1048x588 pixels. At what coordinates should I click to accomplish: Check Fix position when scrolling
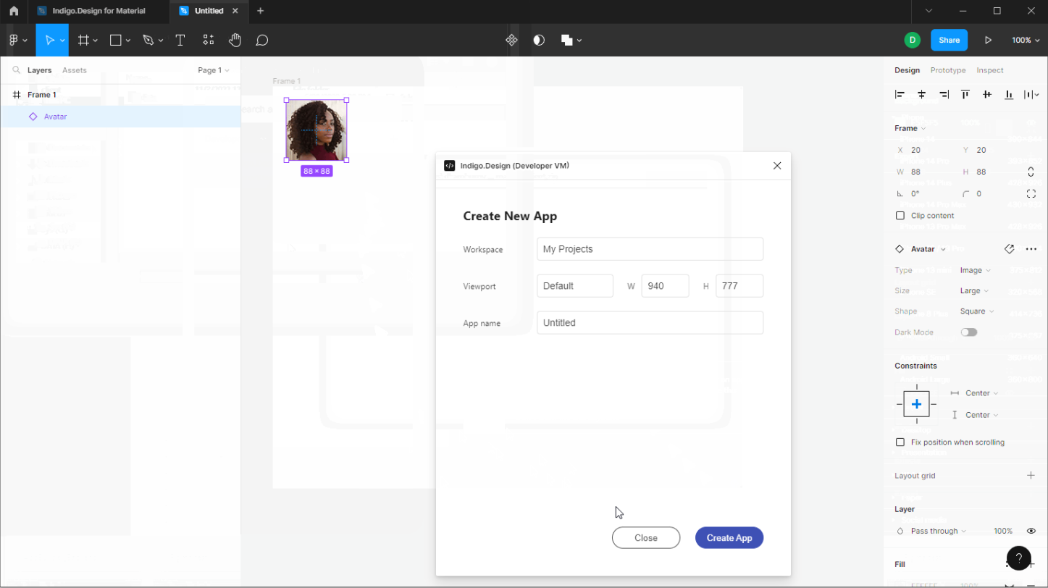(900, 442)
